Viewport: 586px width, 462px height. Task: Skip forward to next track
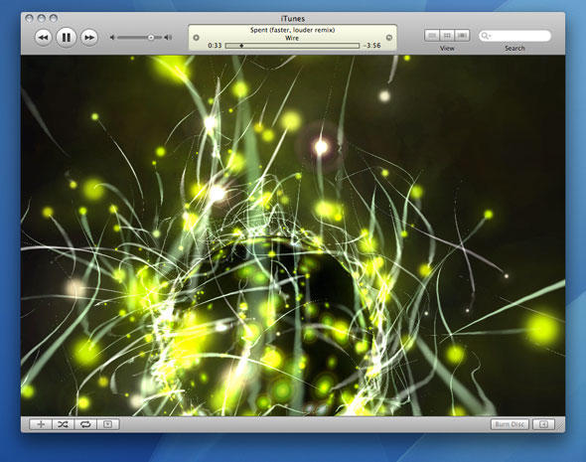tap(89, 38)
